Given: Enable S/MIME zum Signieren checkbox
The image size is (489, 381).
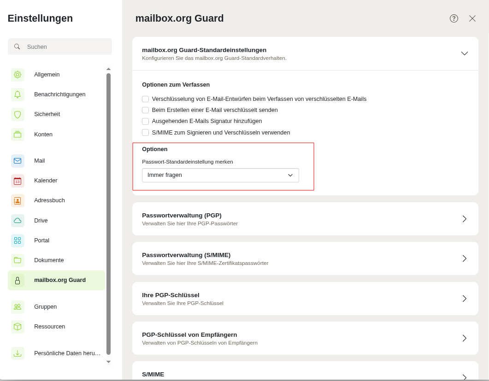Looking at the screenshot, I should (145, 133).
